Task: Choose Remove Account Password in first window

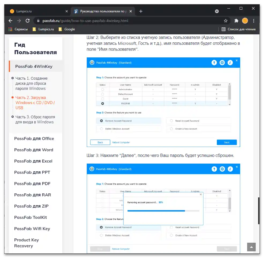Action: tap(129, 121)
